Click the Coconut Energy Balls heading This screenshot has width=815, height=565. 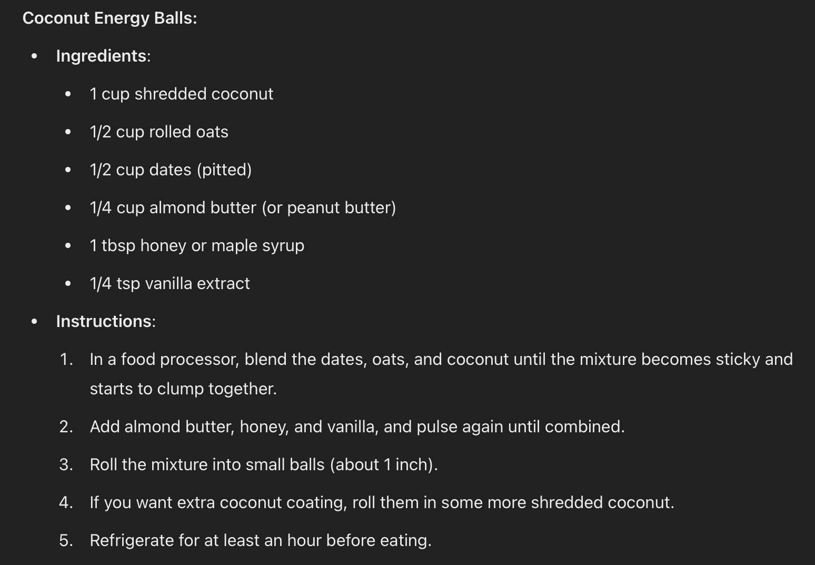click(x=110, y=18)
